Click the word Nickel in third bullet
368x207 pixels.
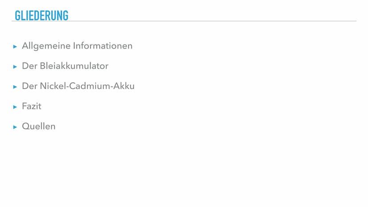pyautogui.click(x=52, y=86)
